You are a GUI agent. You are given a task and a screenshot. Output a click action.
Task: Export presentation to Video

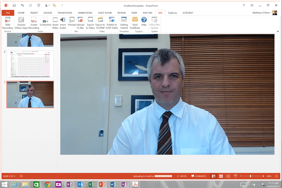click(x=90, y=23)
